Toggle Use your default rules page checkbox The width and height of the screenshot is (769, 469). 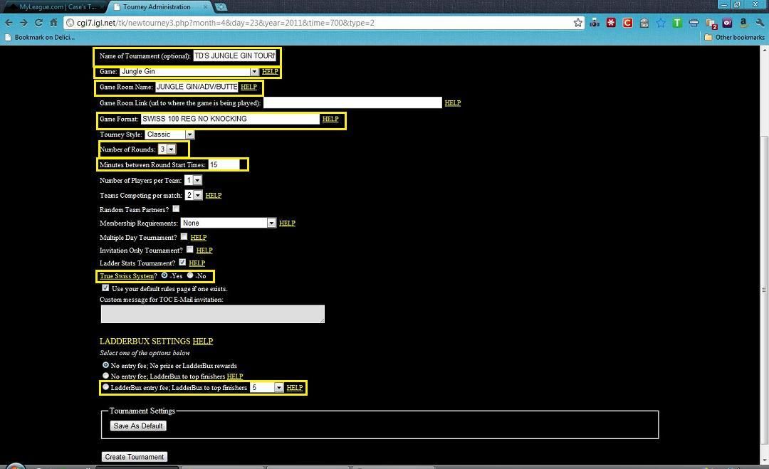105,288
